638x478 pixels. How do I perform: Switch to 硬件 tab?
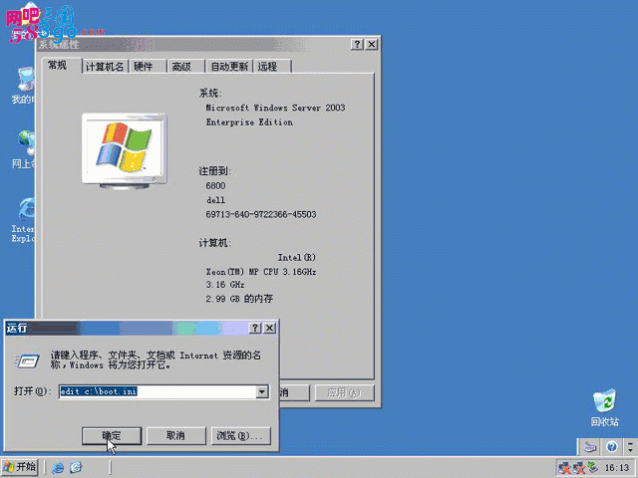[148, 67]
